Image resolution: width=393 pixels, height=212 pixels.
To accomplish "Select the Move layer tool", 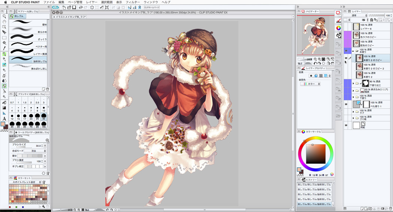I will (x=4, y=32).
